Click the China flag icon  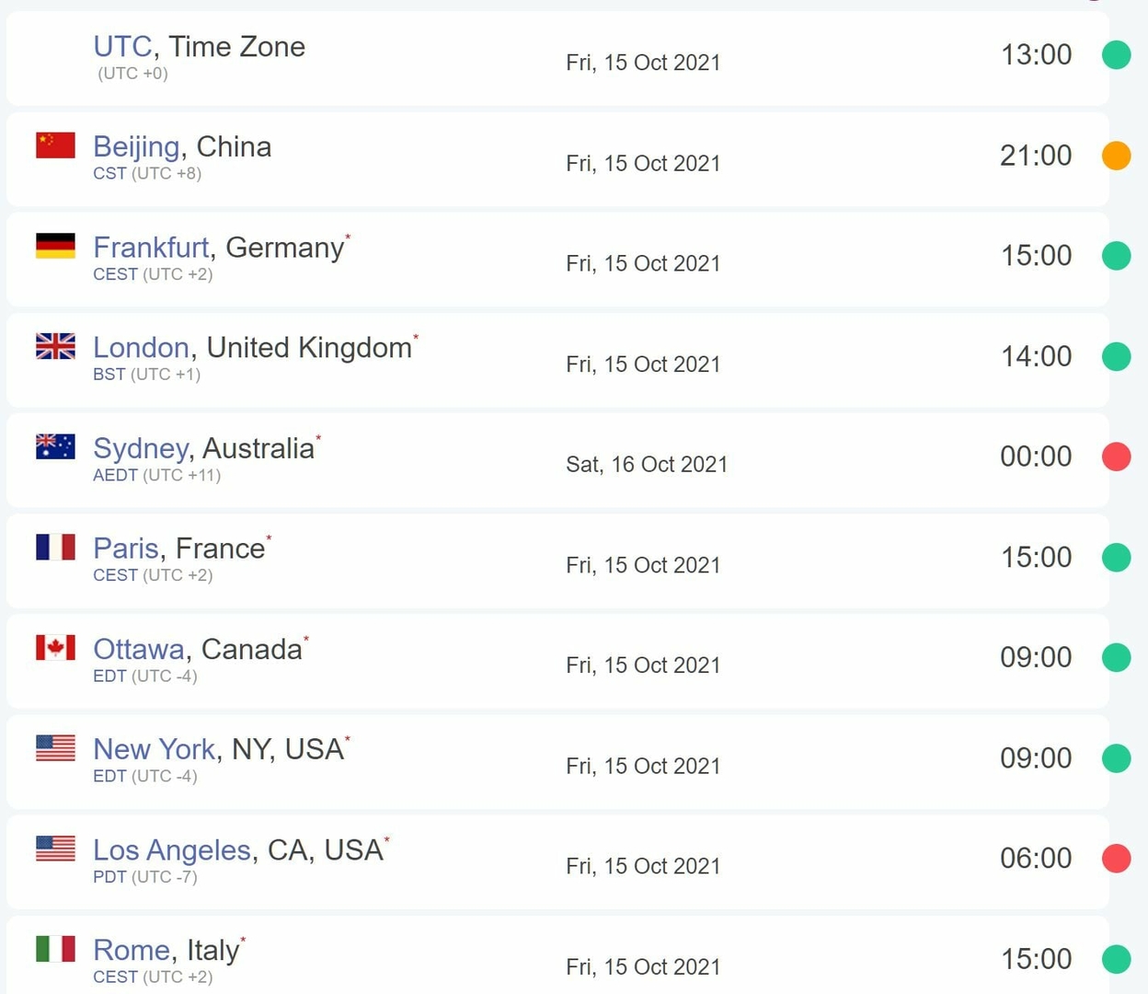coord(55,145)
